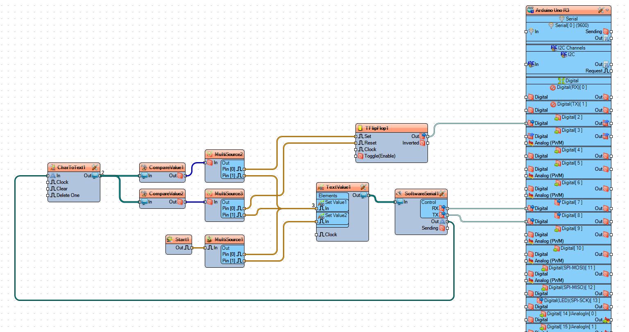Screen dimensions: 629x332
Task: Click the Arduino Uno R3 tools icon
Action: [601, 10]
